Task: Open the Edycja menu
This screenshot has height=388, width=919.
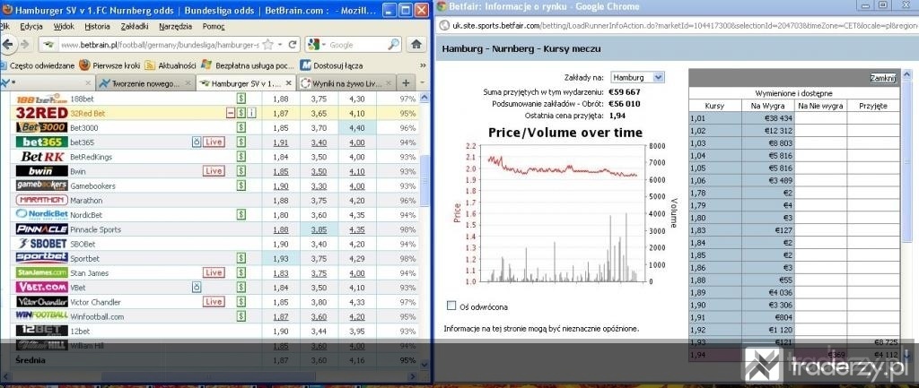Action: [31, 26]
